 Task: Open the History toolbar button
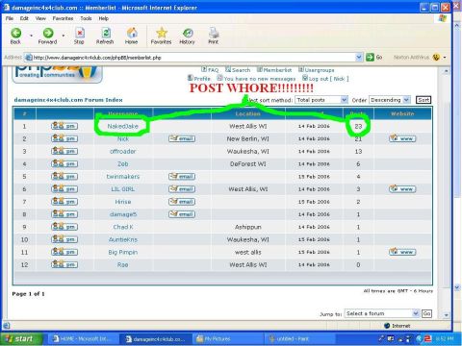[x=188, y=36]
